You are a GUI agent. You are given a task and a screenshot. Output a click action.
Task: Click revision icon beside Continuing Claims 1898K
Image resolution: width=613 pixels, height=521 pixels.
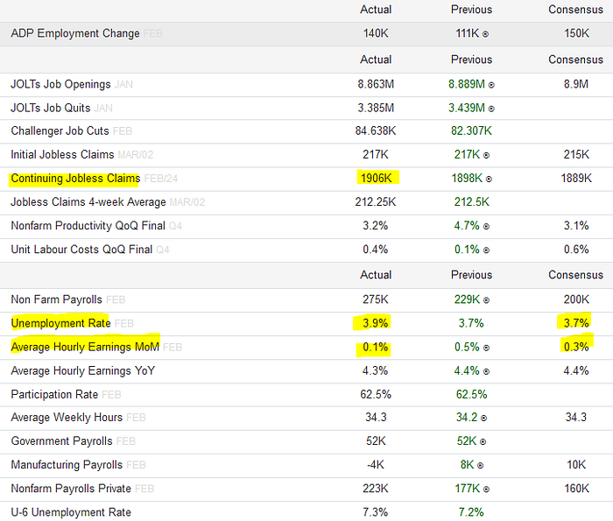[x=489, y=180]
